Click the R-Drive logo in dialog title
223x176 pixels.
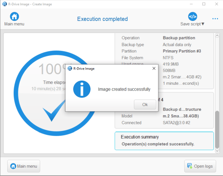(x=70, y=68)
